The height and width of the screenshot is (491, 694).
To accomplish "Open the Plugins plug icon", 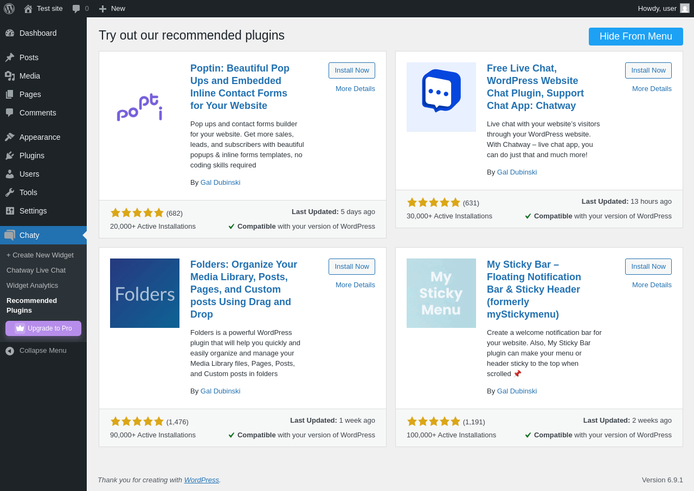I will coord(10,156).
